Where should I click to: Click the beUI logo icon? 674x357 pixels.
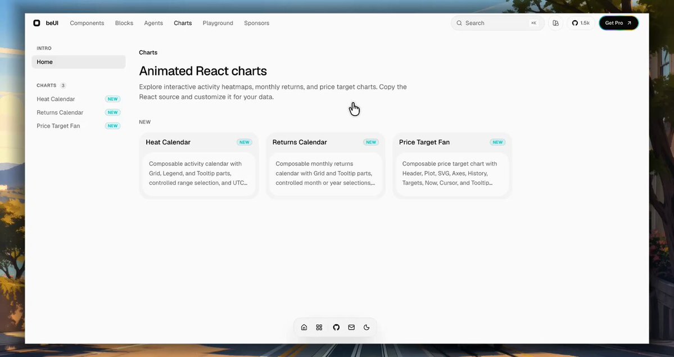click(37, 23)
